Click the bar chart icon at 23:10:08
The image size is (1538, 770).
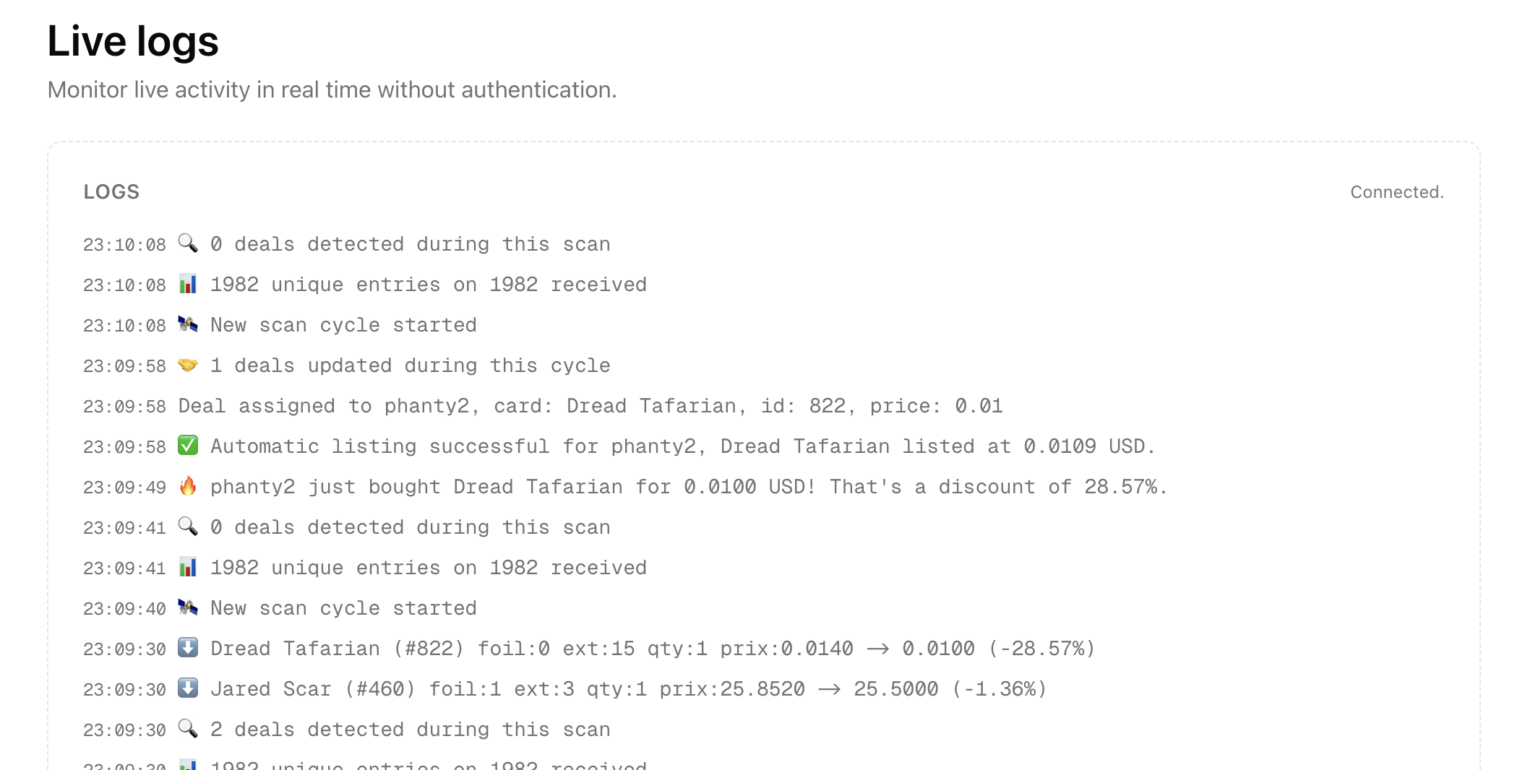pyautogui.click(x=188, y=284)
